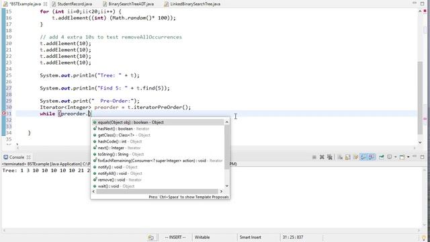This screenshot has width=430, height=242.
Task: Place cursor in line 27 find(5) statement
Action: (x=105, y=88)
